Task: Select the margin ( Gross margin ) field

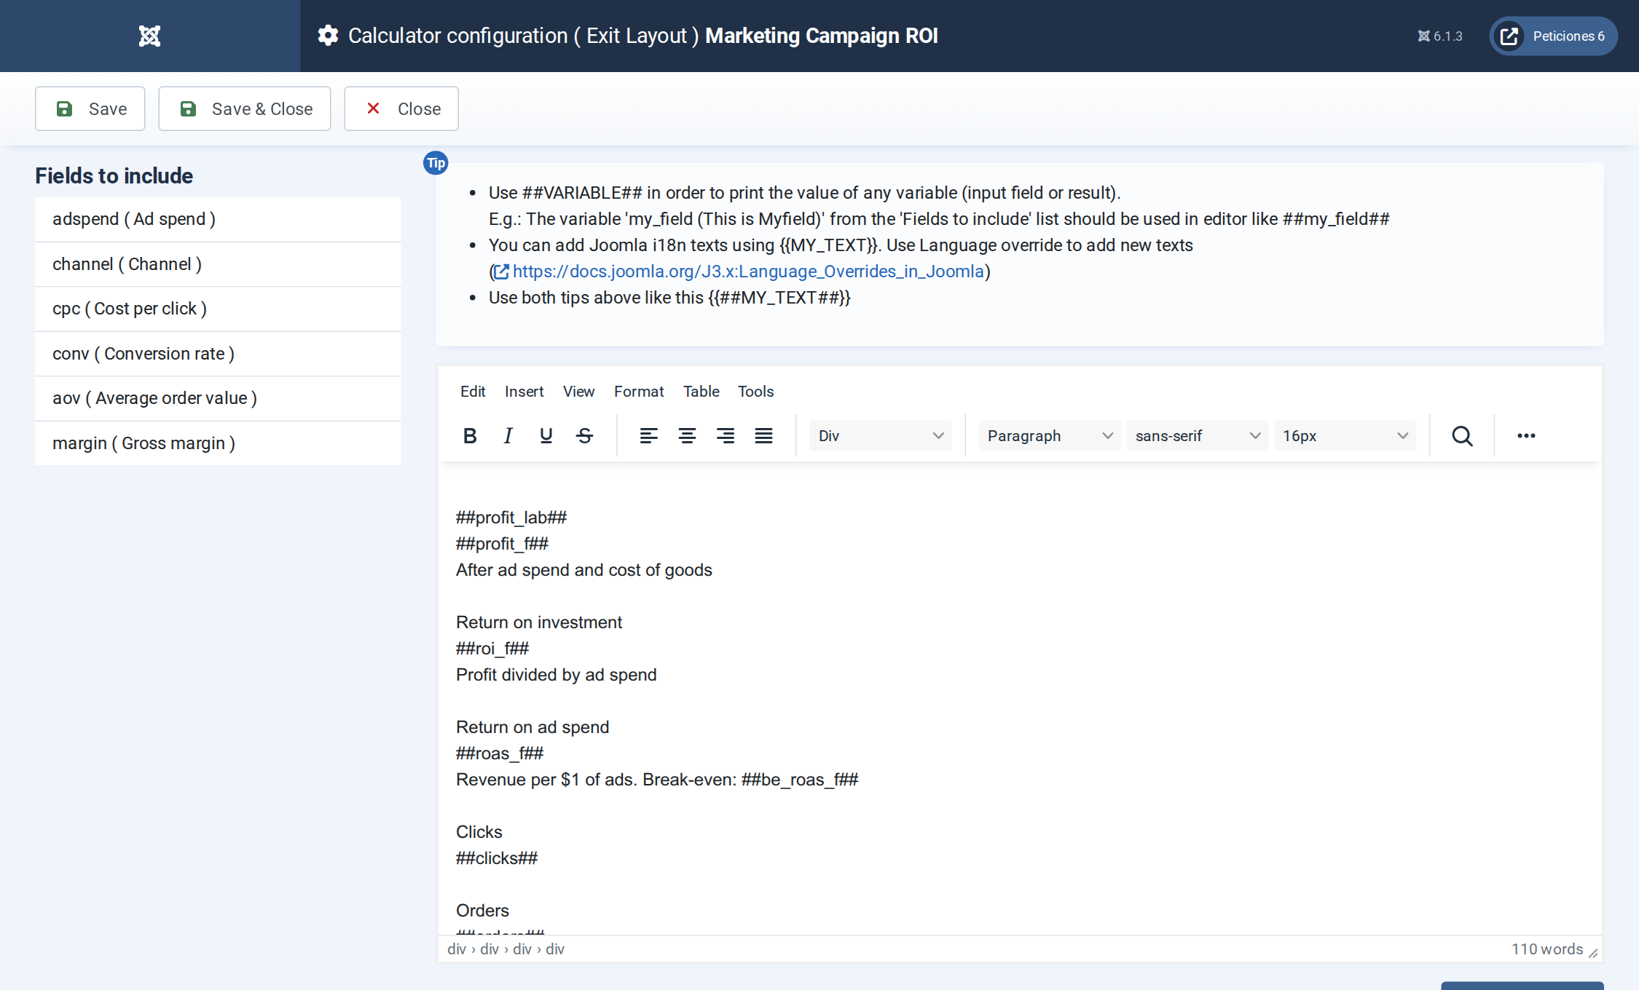Action: click(218, 443)
